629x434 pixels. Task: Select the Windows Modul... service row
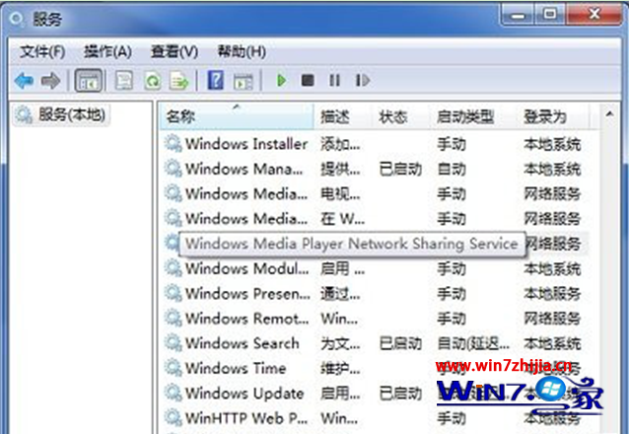click(375, 268)
